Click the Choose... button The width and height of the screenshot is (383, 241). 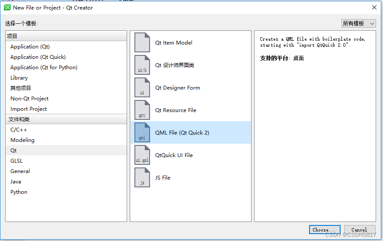tap(325, 229)
